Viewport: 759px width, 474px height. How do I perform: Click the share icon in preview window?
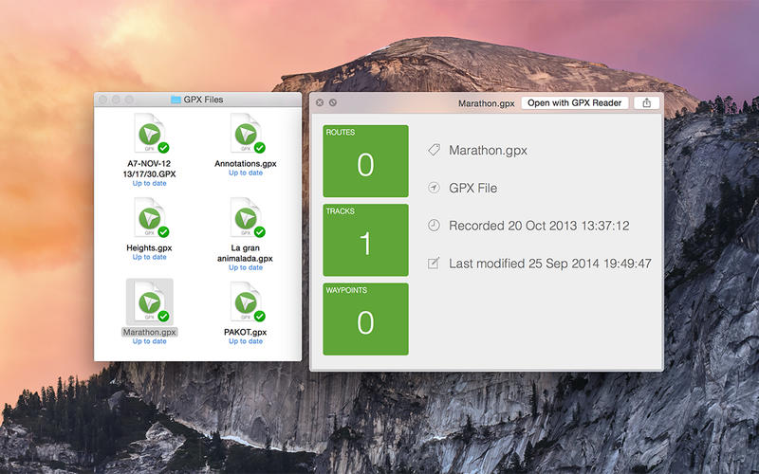647,102
